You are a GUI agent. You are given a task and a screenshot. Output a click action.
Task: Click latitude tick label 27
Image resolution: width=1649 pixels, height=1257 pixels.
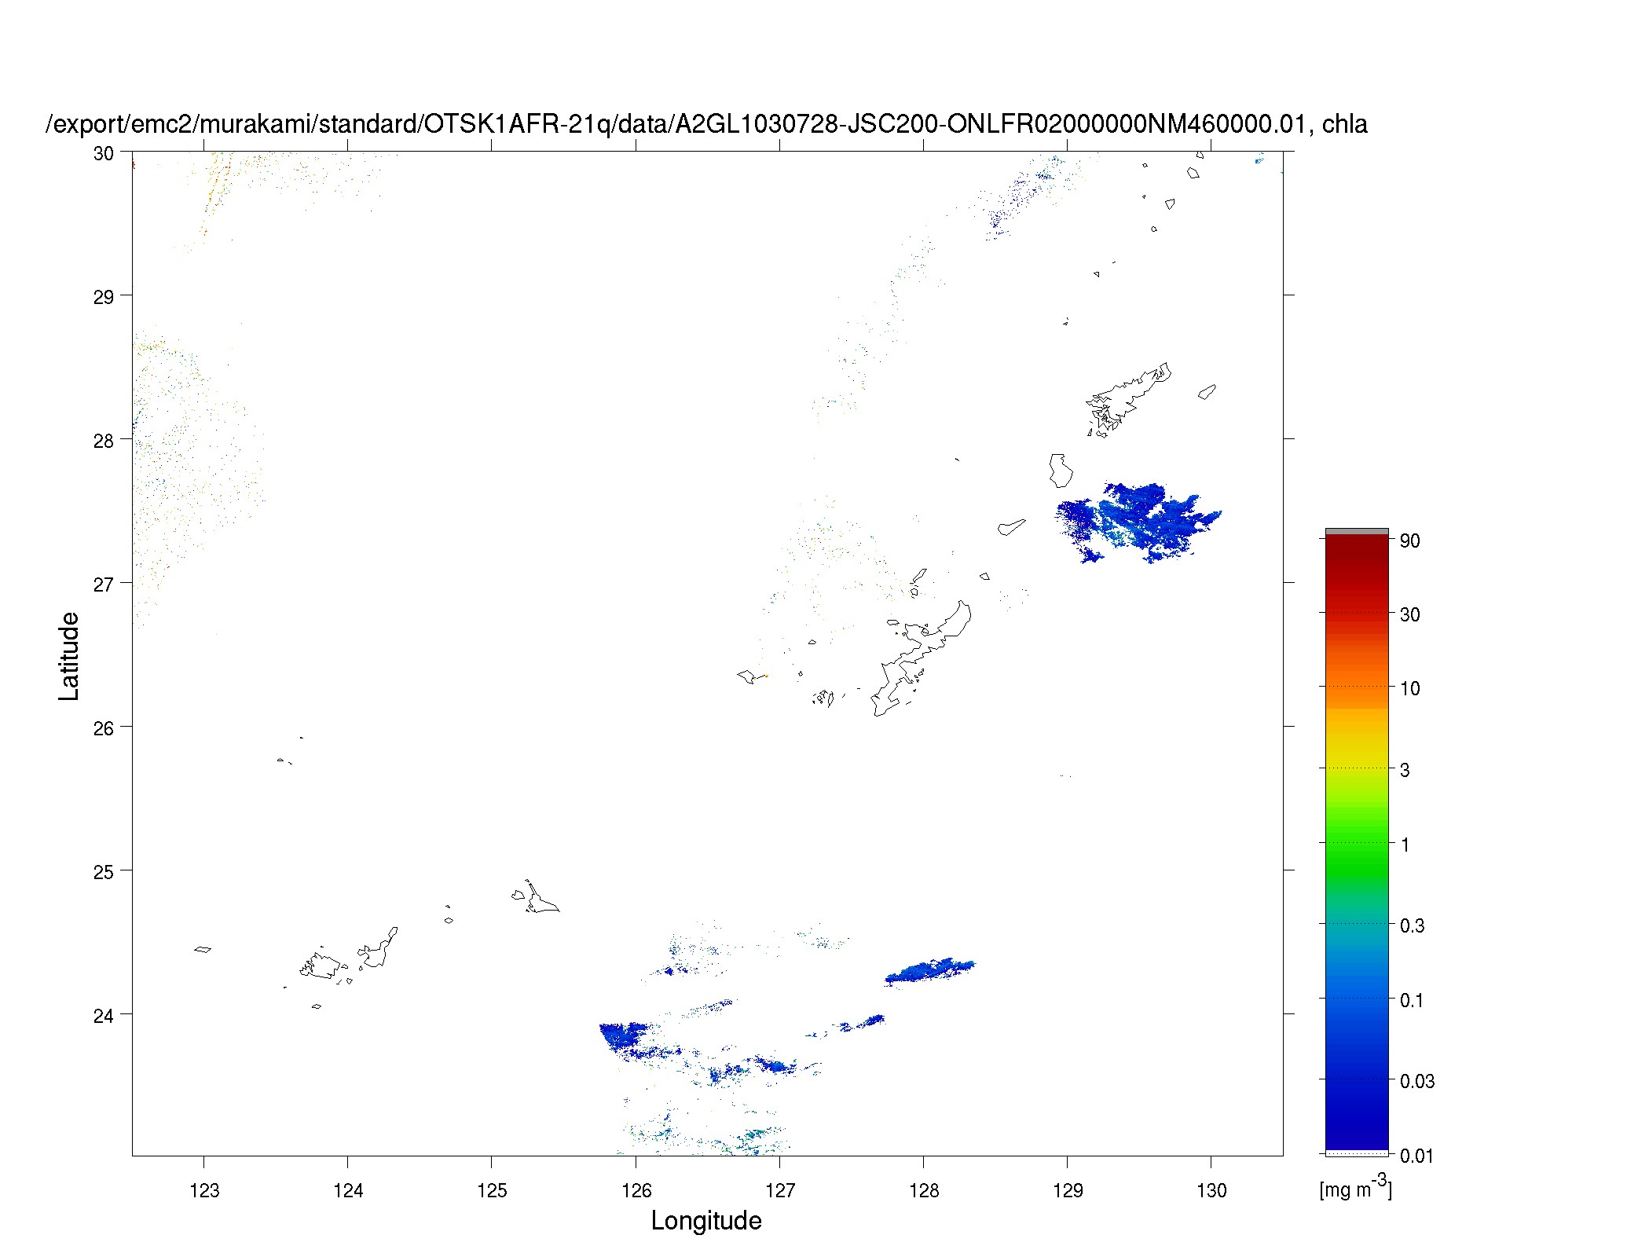(103, 585)
